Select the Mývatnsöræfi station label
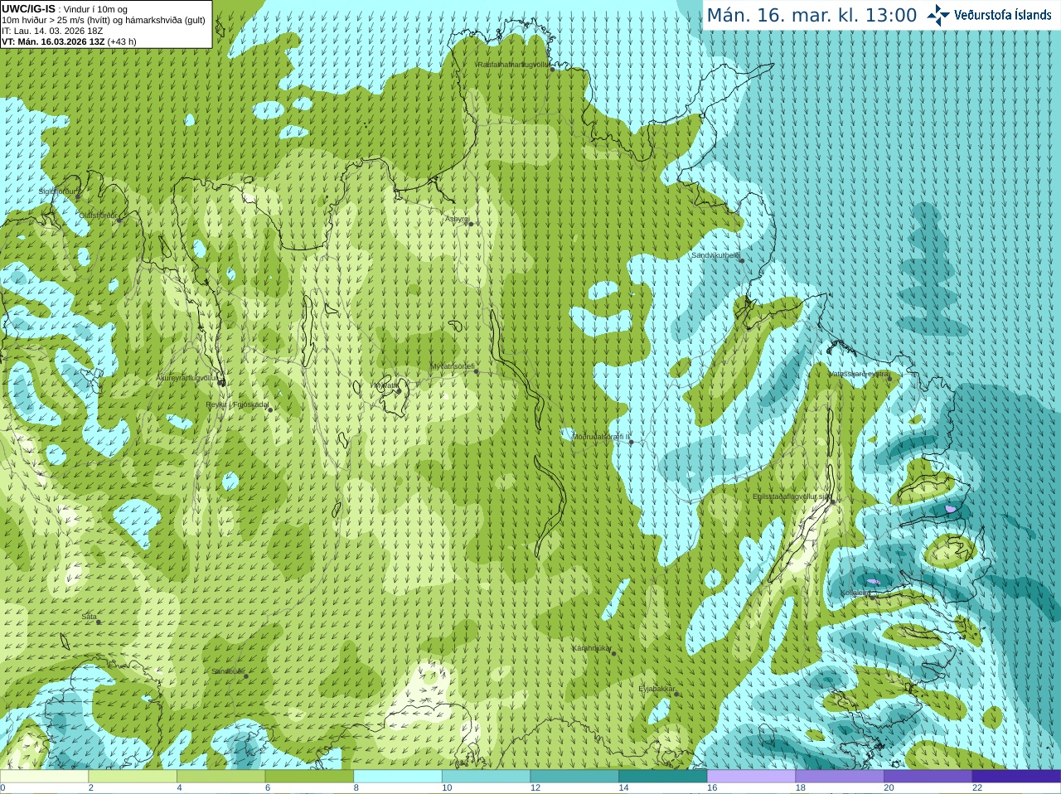 click(452, 366)
